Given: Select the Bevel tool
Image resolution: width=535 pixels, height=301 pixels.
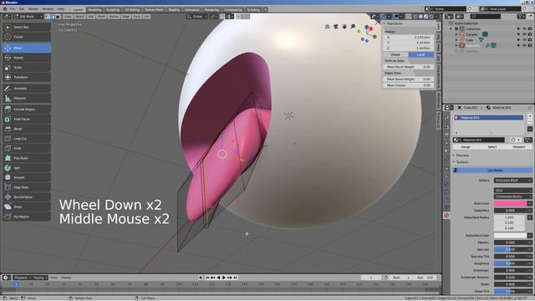Looking at the screenshot, I should click(x=27, y=129).
